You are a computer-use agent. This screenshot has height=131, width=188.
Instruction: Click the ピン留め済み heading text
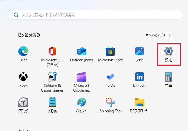(x=29, y=35)
